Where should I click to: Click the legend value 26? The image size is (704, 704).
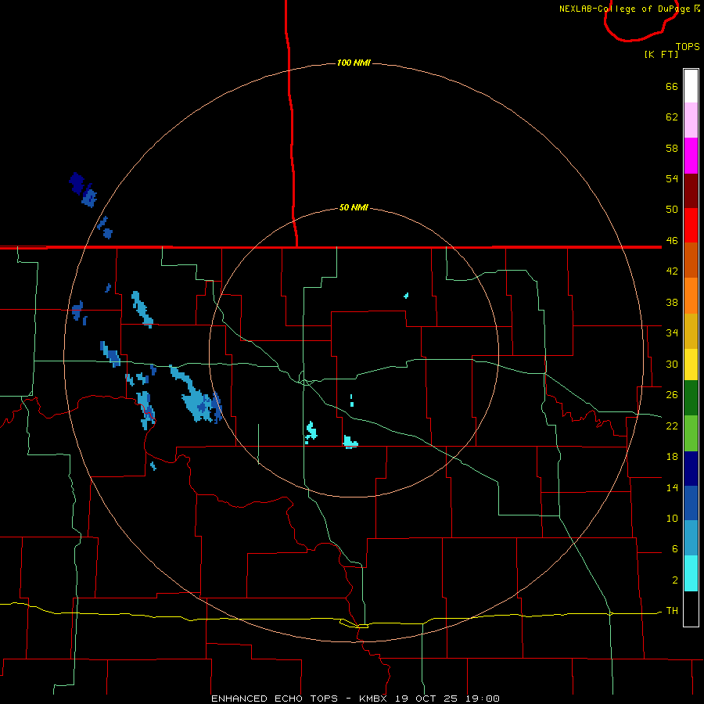pos(672,395)
